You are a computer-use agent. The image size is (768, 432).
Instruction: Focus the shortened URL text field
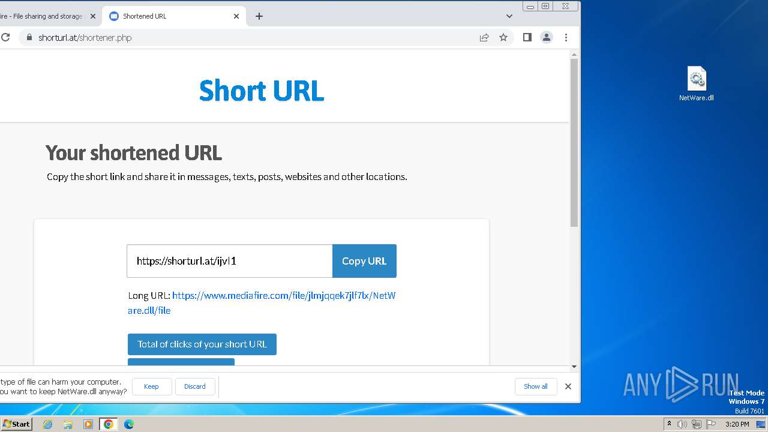point(230,261)
